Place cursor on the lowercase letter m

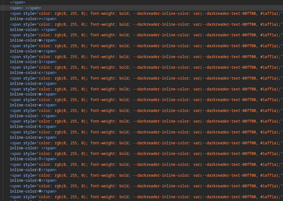pos(40,94)
